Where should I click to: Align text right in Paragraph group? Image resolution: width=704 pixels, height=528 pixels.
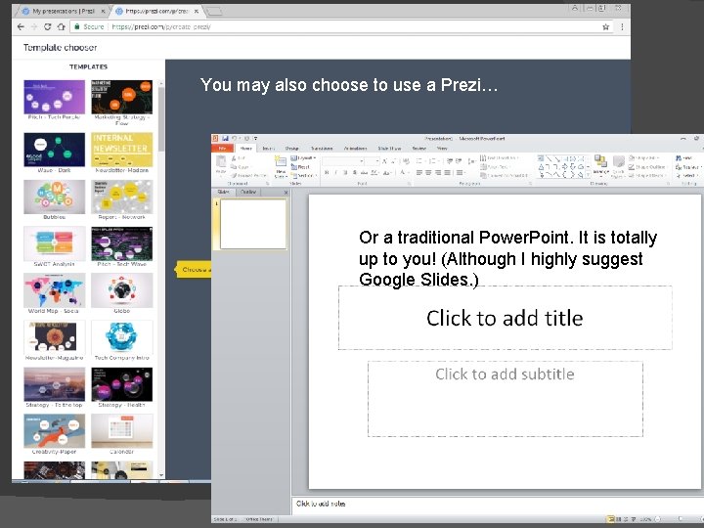pyautogui.click(x=438, y=172)
